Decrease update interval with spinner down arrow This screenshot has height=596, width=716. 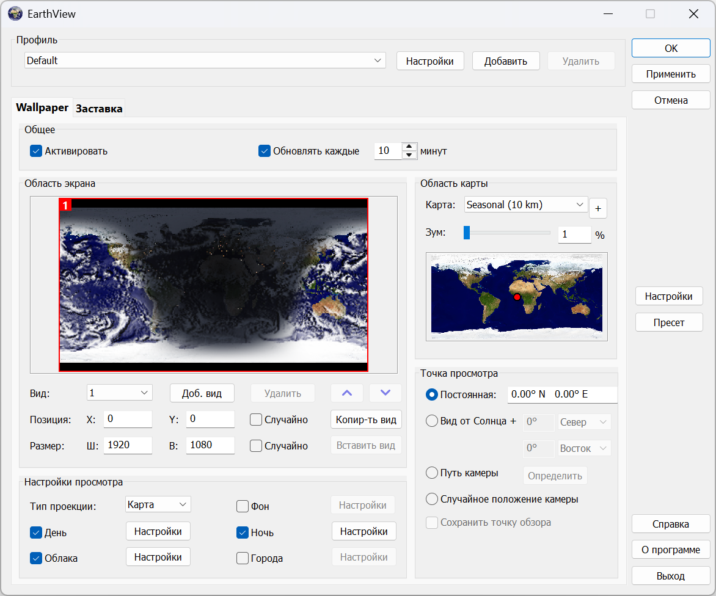click(409, 154)
